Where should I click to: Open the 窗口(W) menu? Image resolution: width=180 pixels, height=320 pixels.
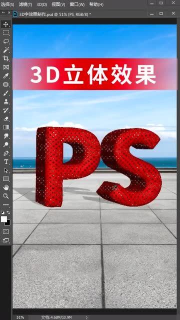coord(77,4)
